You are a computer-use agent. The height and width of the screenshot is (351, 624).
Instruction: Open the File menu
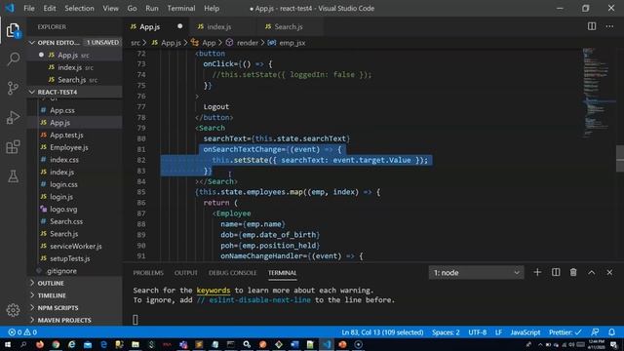point(29,8)
